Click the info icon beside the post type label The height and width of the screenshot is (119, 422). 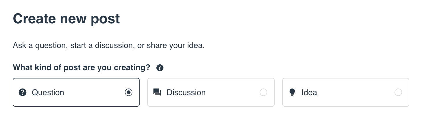[x=160, y=68]
